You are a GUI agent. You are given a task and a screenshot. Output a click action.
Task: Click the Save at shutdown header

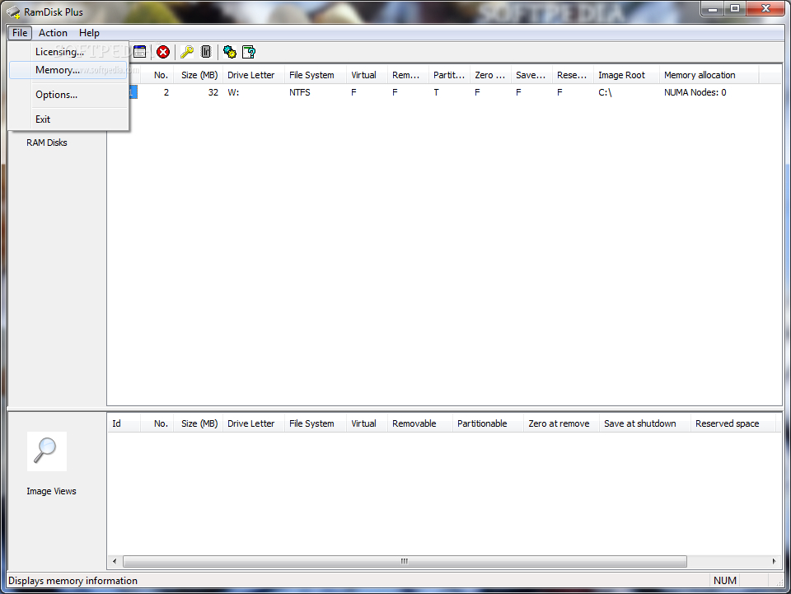click(645, 423)
